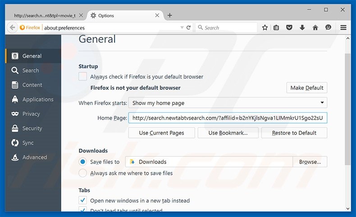
Task: Toggle Open new windows in a new tab
Action: point(82,200)
